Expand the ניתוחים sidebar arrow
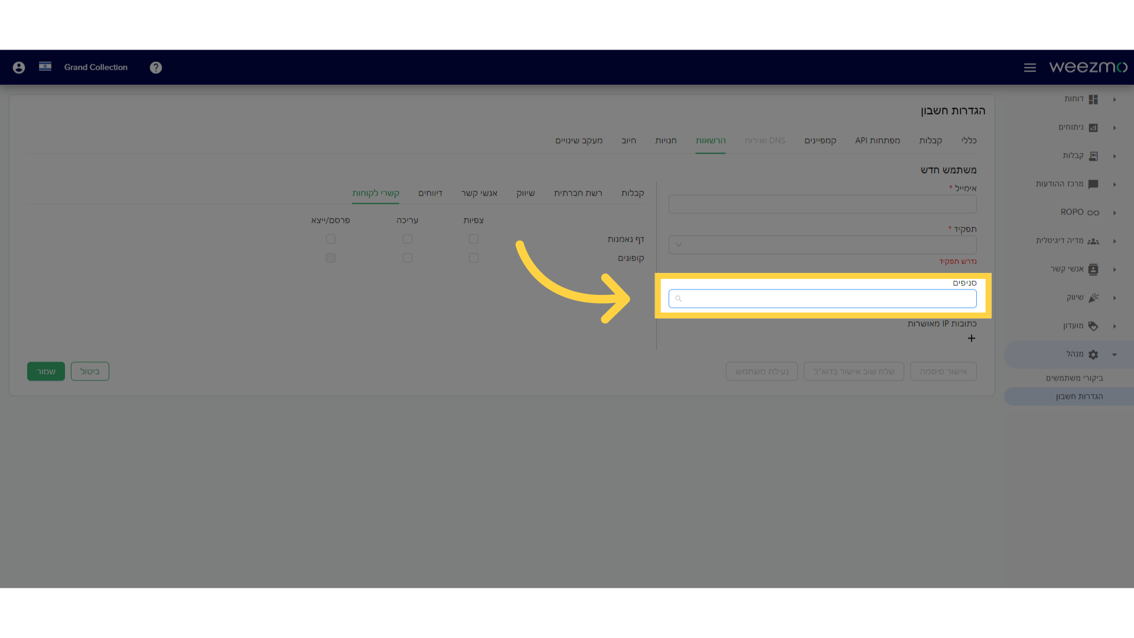The image size is (1134, 638). click(x=1115, y=128)
